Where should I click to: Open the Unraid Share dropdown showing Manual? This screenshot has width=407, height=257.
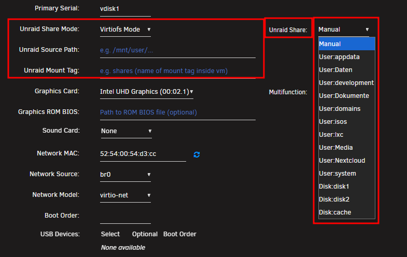pos(344,30)
